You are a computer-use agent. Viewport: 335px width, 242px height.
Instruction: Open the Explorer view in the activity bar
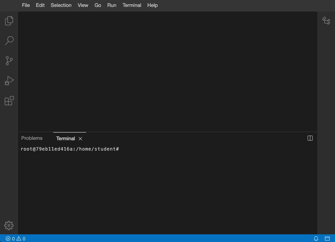[x=8, y=21]
